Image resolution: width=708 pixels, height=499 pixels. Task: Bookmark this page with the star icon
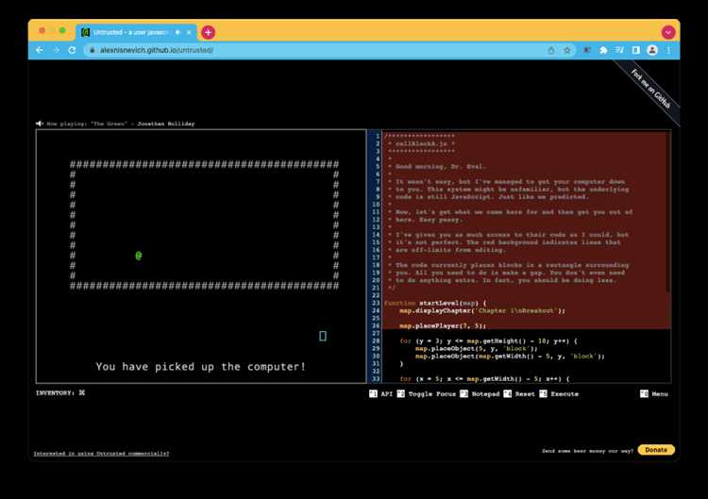(567, 50)
